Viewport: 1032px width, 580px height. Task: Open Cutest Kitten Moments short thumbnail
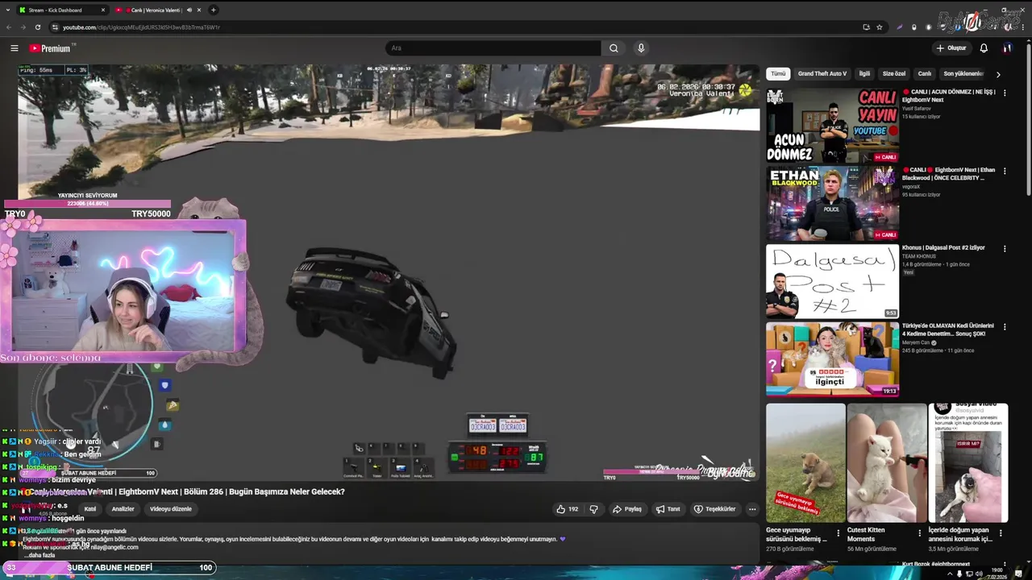887,462
